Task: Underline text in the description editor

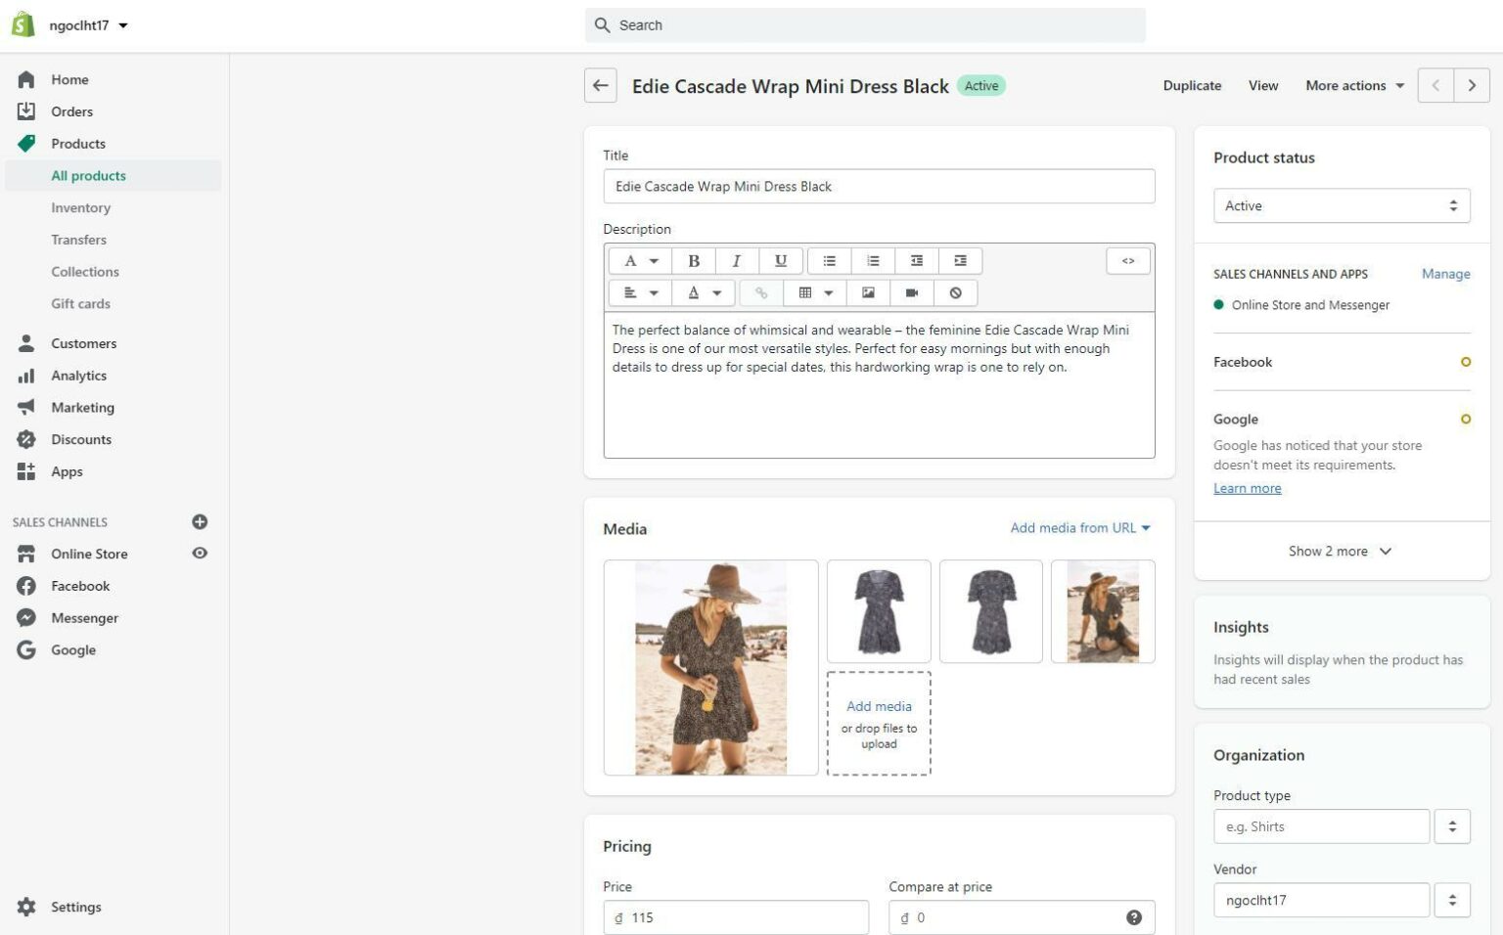Action: point(780,260)
